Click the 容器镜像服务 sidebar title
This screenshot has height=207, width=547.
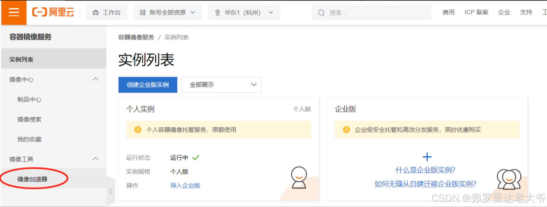[x=30, y=37]
